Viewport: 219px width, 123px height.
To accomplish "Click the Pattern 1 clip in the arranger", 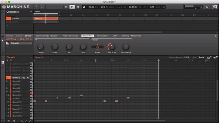I will pos(46,18).
